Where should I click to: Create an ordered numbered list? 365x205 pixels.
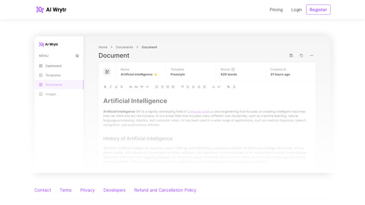(157, 87)
